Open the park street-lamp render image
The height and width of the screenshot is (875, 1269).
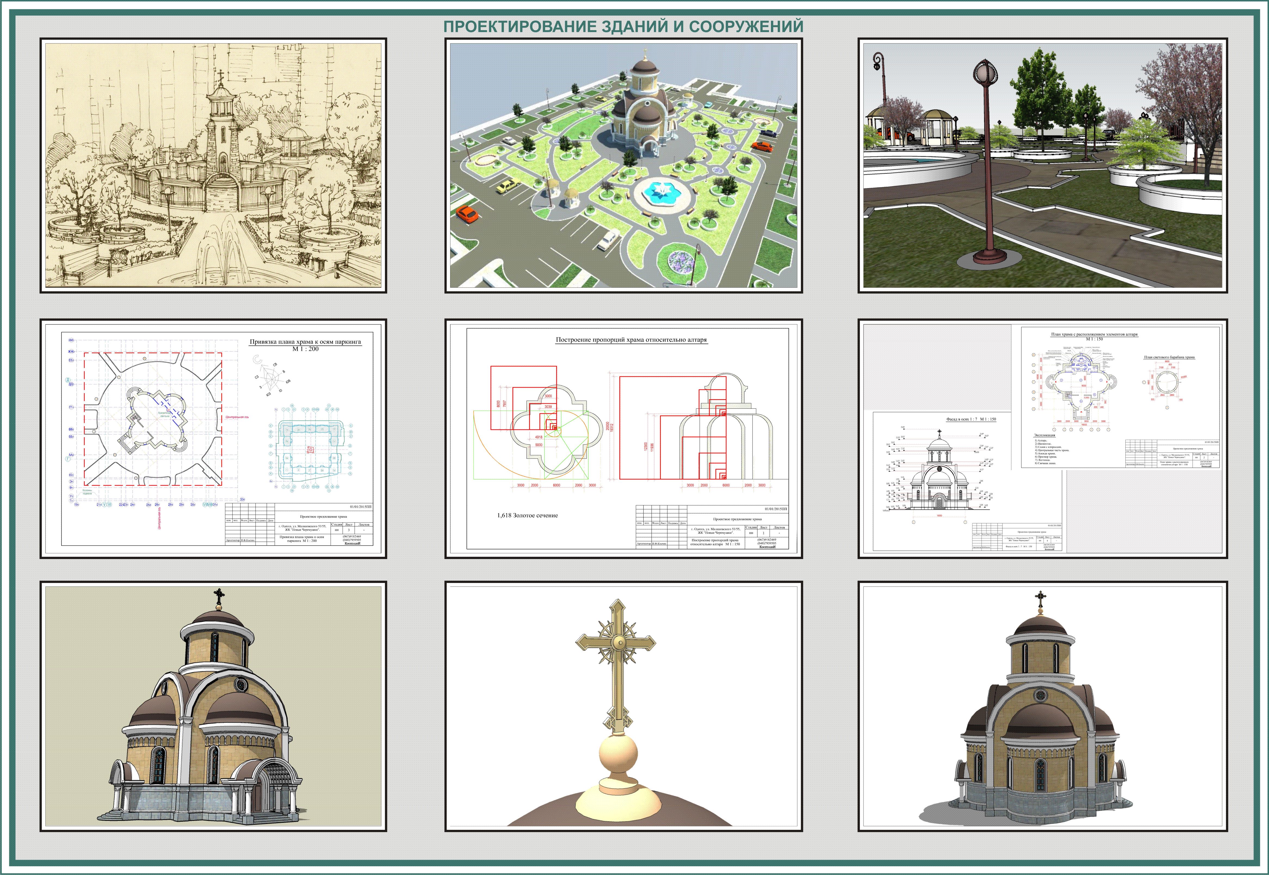[1042, 165]
